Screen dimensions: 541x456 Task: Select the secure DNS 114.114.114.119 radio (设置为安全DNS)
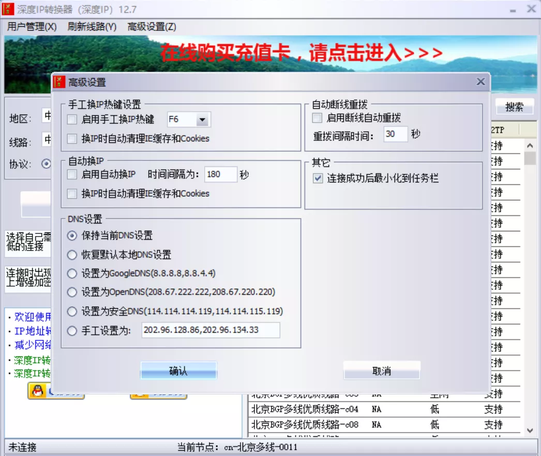click(72, 311)
